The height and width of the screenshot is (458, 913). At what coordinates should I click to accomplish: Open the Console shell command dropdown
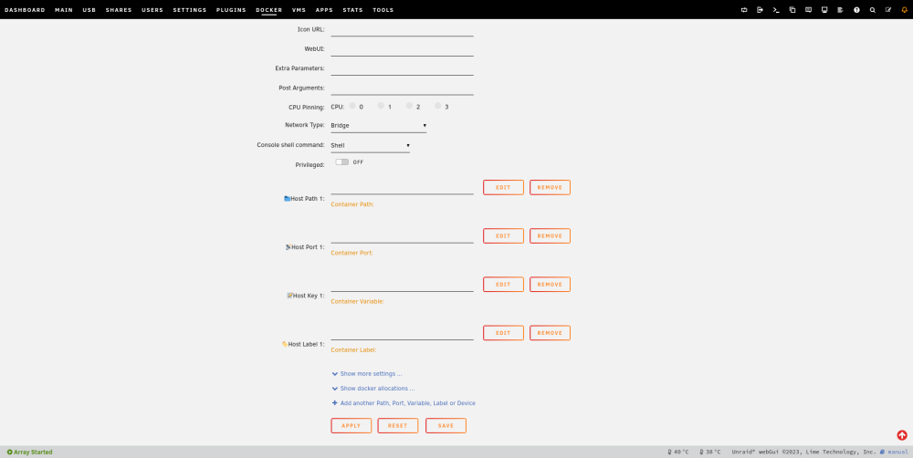coord(371,145)
